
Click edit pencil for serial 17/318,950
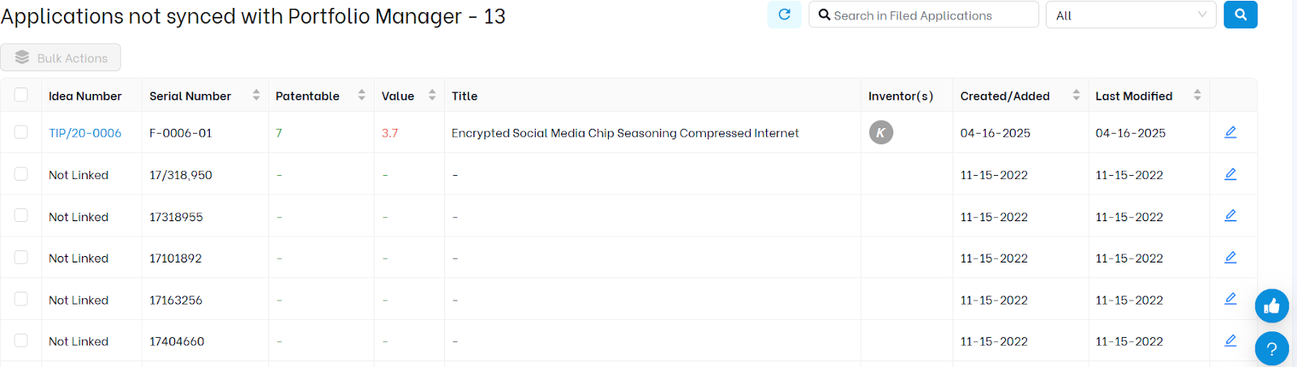1230,174
